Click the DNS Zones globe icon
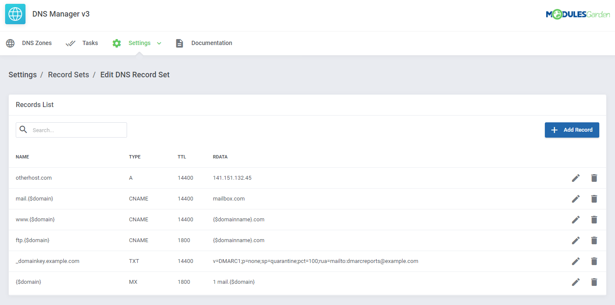The width and height of the screenshot is (615, 305). coord(10,43)
